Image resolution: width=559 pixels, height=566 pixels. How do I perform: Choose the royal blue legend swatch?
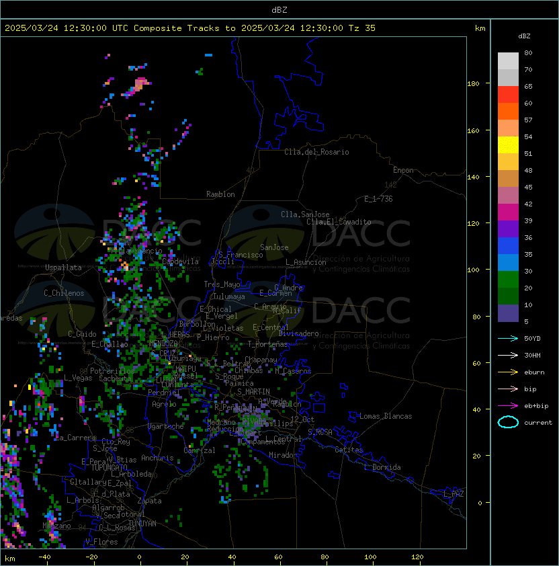coord(508,245)
